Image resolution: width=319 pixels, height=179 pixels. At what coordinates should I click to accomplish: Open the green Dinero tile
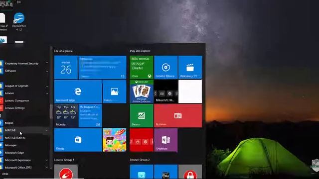coord(142,116)
